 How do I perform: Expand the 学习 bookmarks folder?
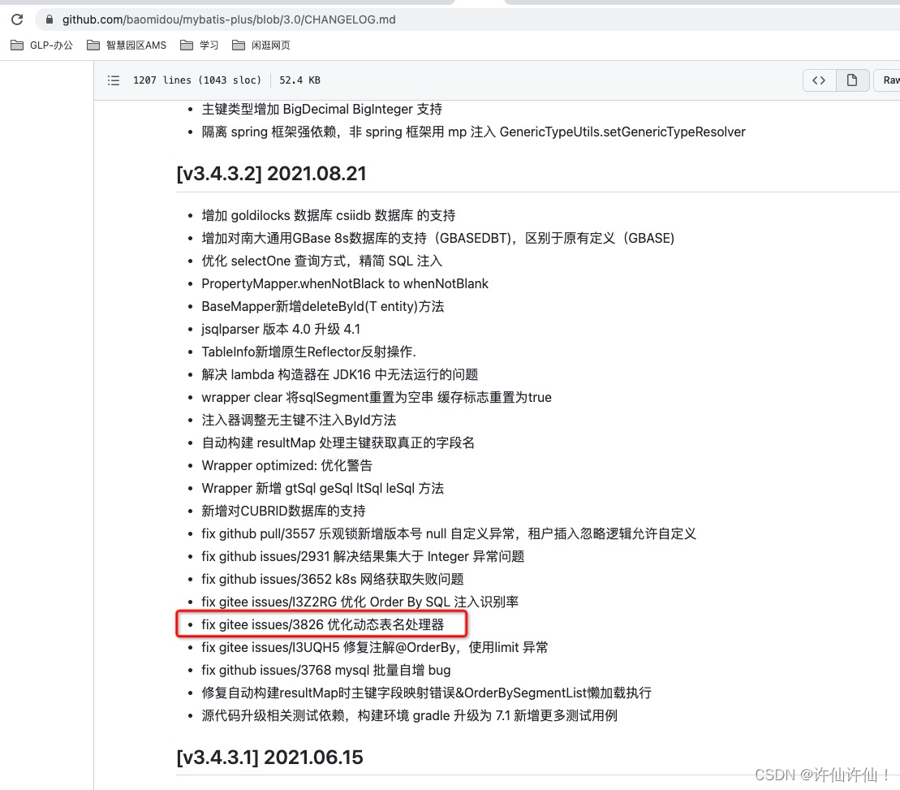coord(199,45)
